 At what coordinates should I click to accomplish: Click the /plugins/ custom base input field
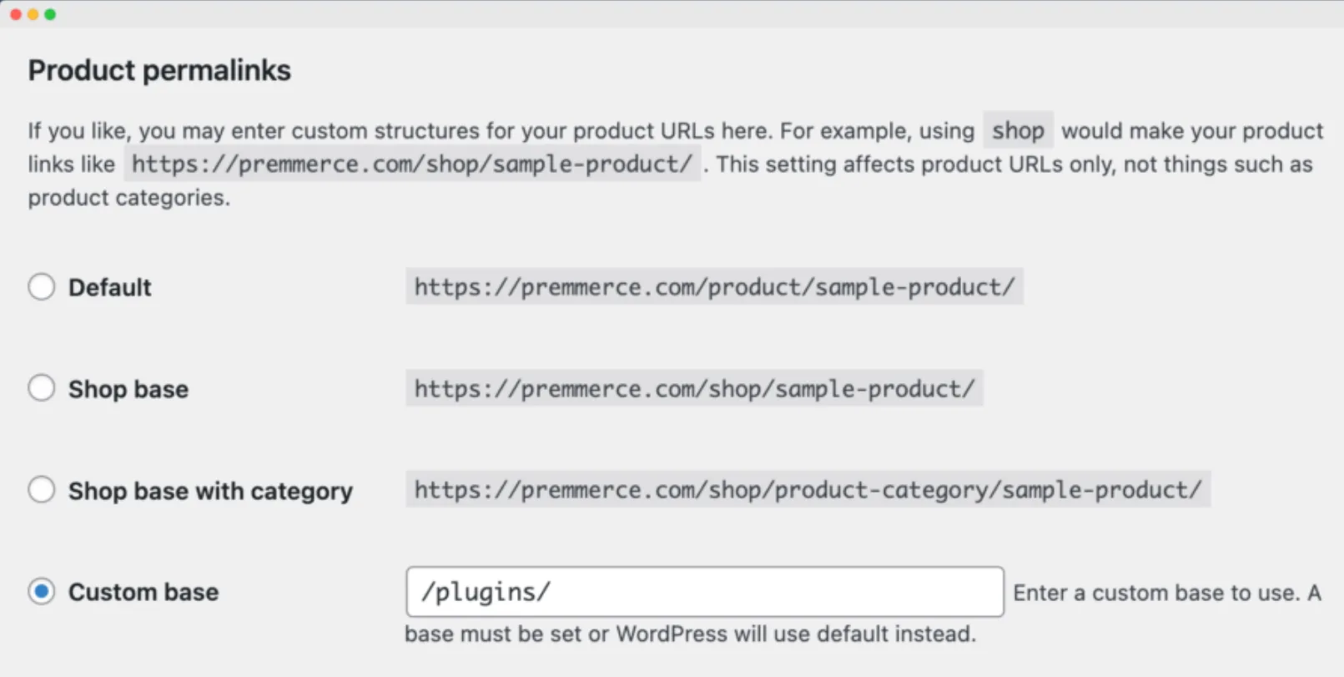705,592
